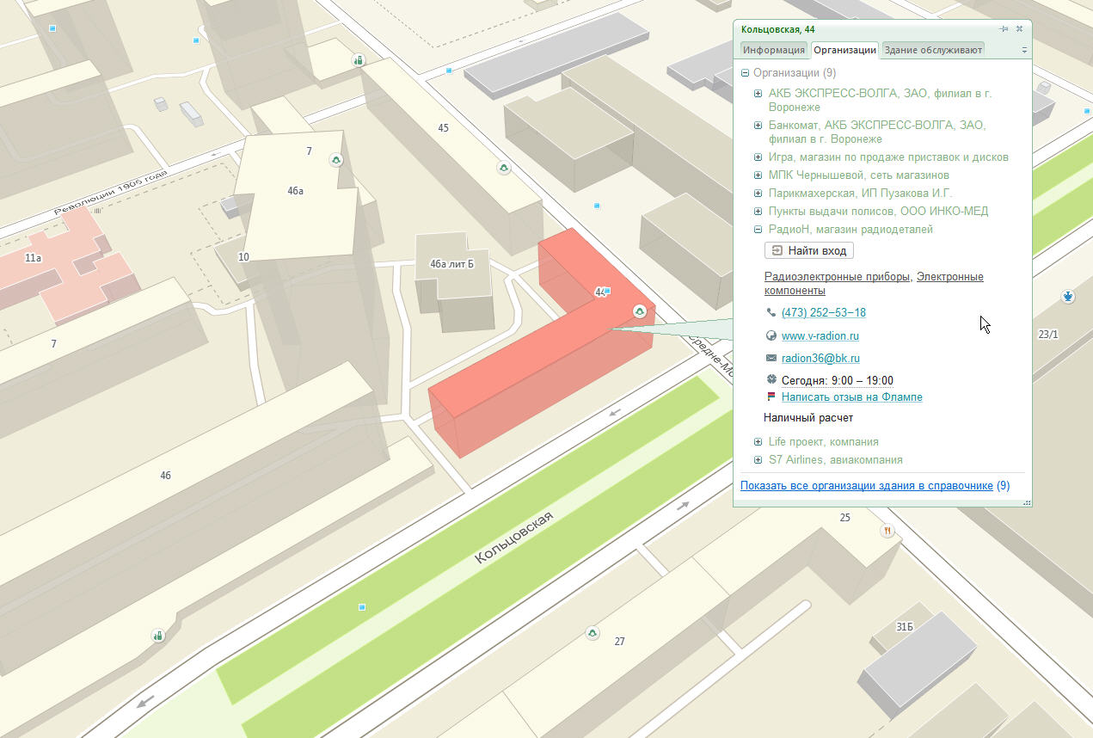Open the www.v-radion.ru website link
Image resolution: width=1093 pixels, height=738 pixels.
coord(820,336)
